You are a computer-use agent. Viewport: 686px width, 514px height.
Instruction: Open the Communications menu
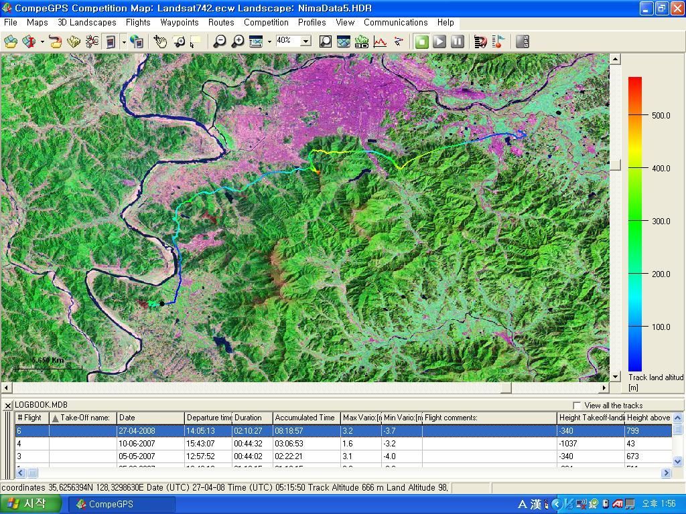[x=396, y=22]
